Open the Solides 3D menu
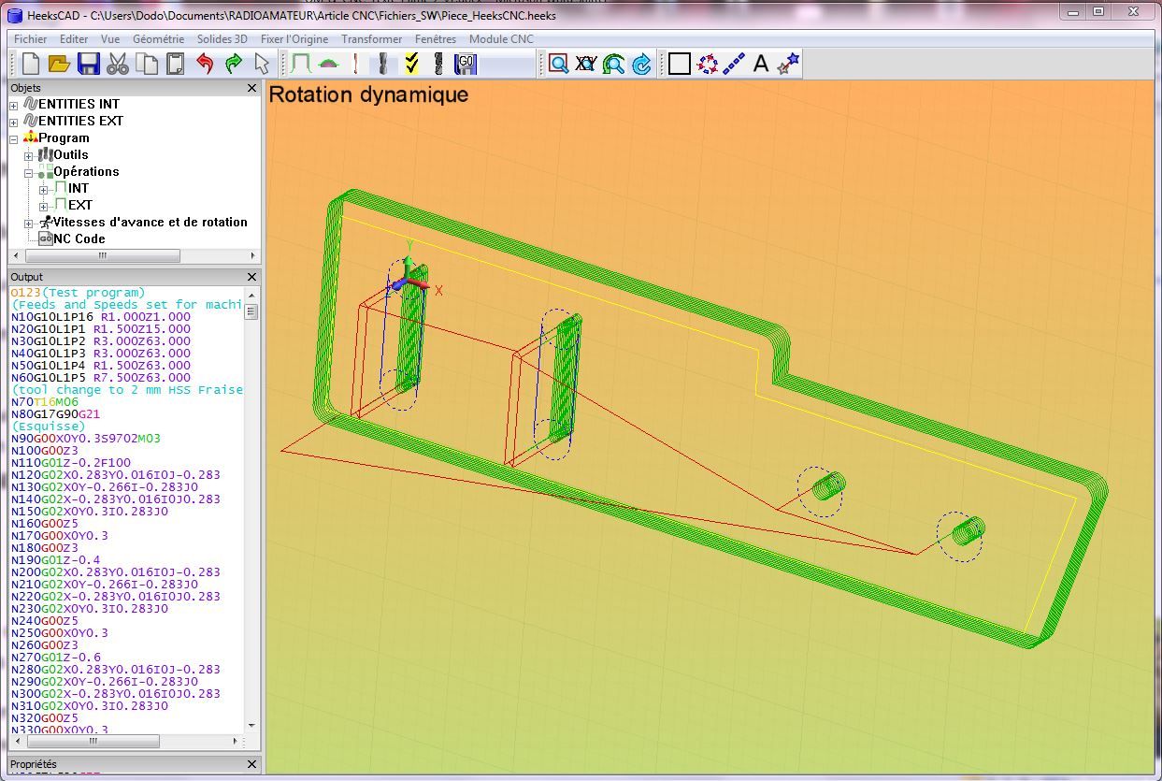The width and height of the screenshot is (1162, 781). tap(222, 39)
